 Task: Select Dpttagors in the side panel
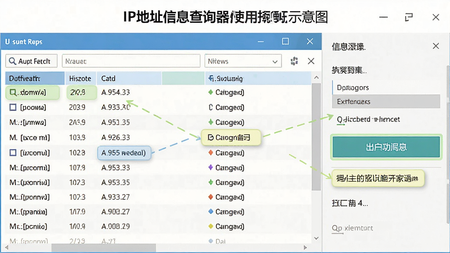coord(386,87)
